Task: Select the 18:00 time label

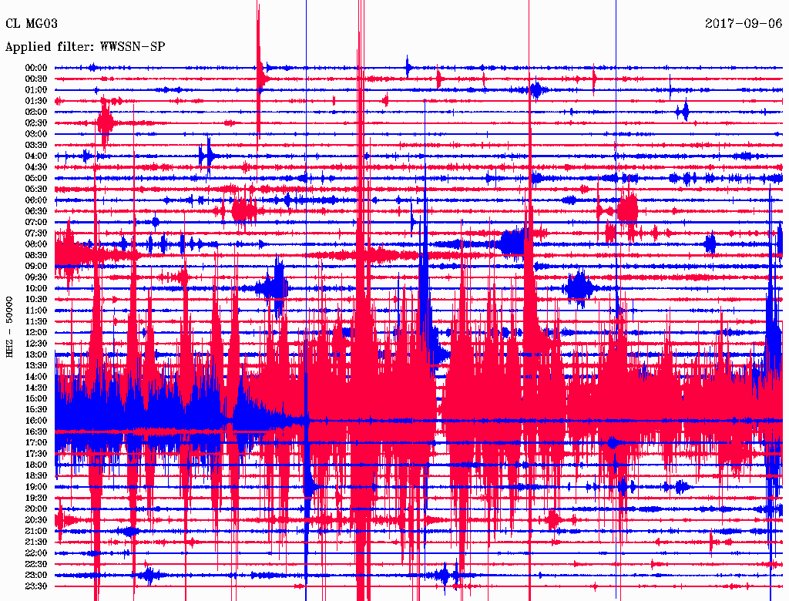Action: coord(36,465)
